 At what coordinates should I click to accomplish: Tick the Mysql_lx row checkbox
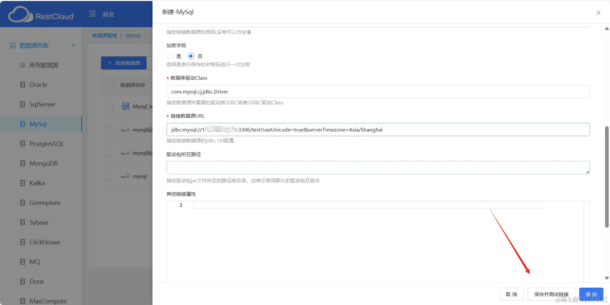[109, 106]
